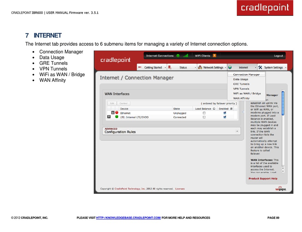
Task: Click the orange WiFi Clients count badge
Action: [x=214, y=56]
